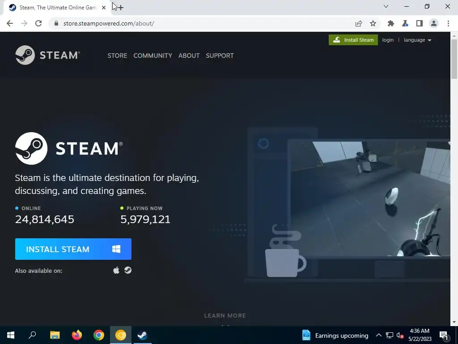
Task: Open the Chrome three-dot menu
Action: coord(448,23)
